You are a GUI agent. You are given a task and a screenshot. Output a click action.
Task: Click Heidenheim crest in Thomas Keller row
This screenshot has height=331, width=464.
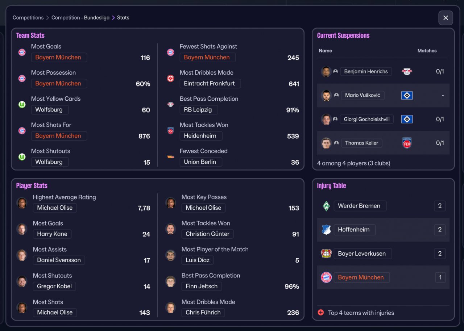pos(407,143)
